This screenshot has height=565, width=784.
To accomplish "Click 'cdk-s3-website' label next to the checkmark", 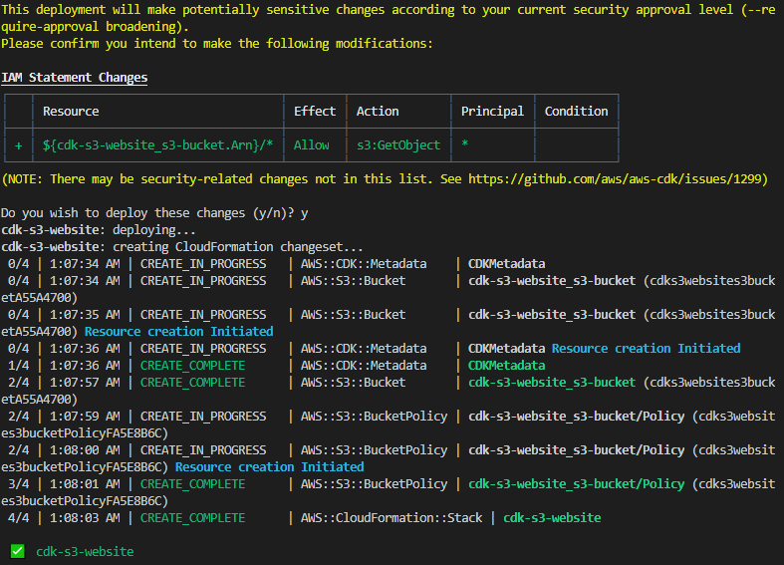I will (85, 551).
